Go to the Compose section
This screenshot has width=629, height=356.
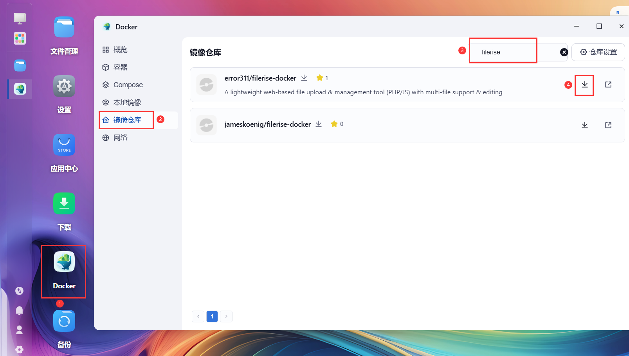tap(128, 85)
